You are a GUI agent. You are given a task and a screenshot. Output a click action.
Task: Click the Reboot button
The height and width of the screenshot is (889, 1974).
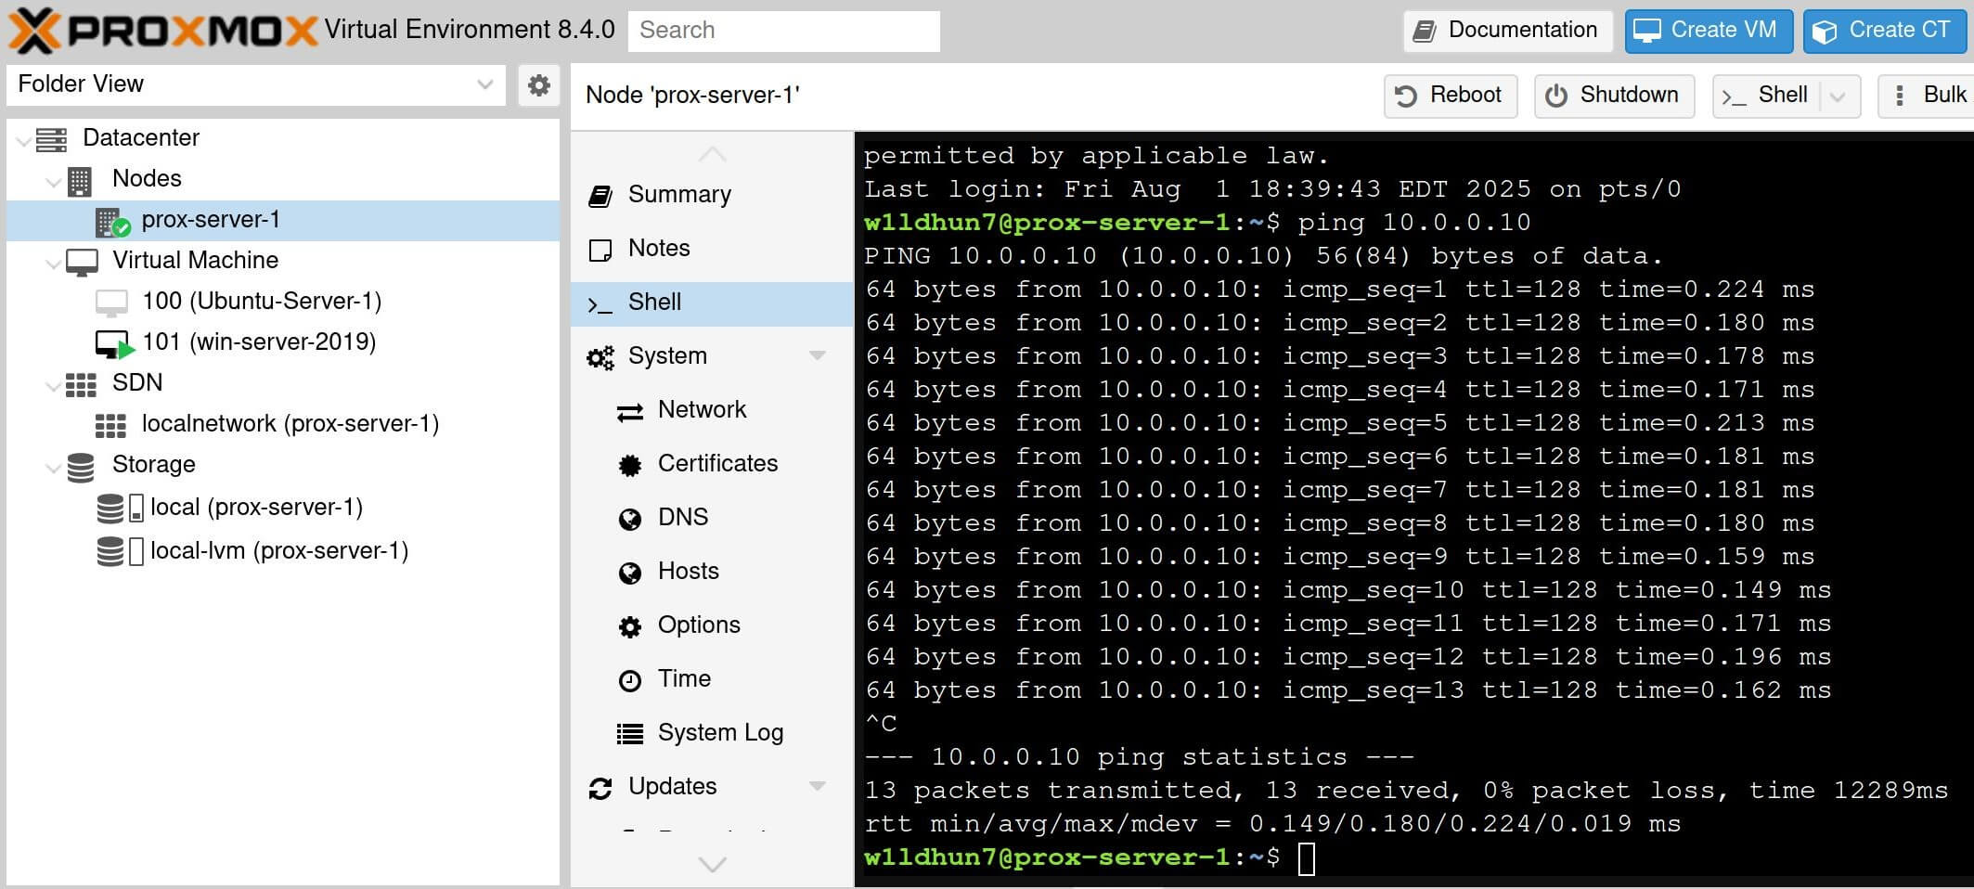[1451, 97]
